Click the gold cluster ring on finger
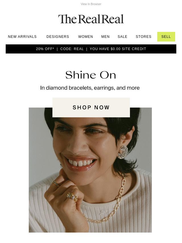182x243 pixels. point(72,197)
